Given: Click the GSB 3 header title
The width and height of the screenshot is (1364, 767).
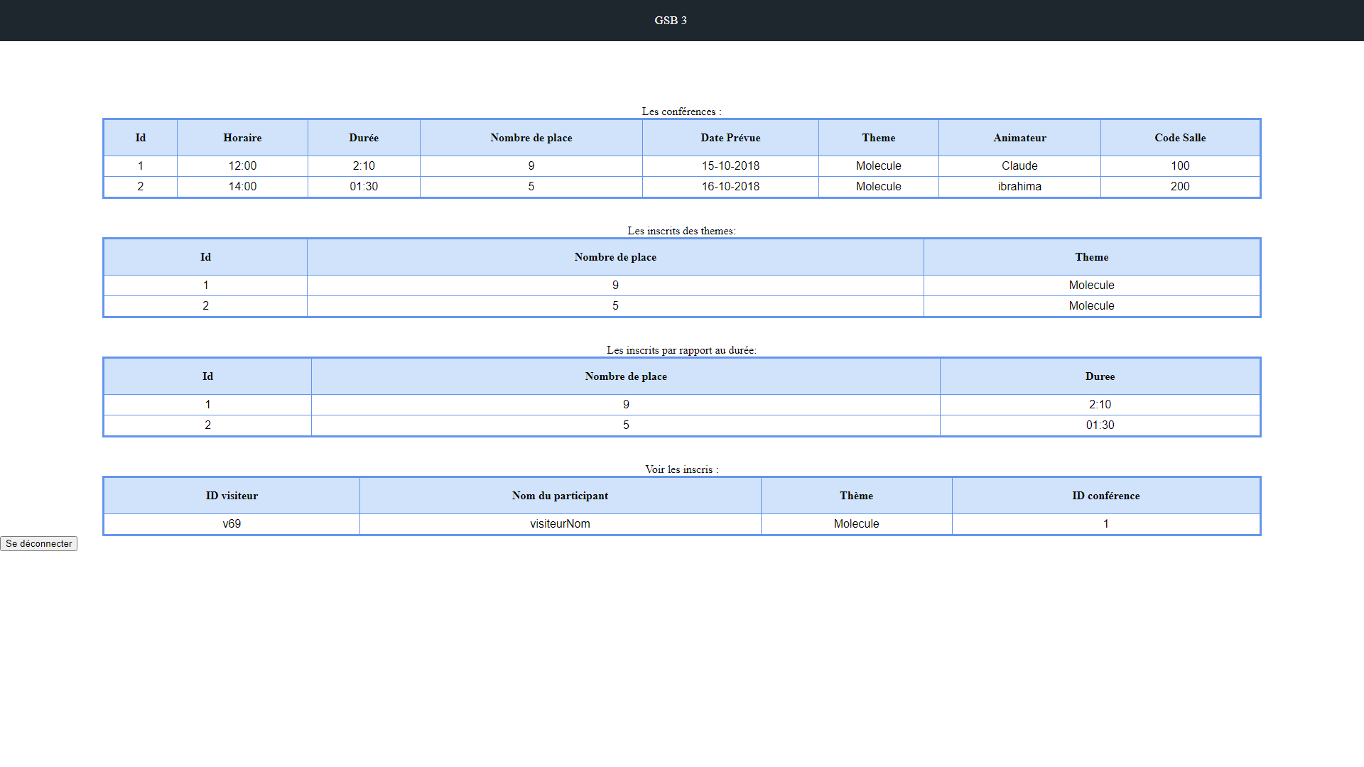Looking at the screenshot, I should pos(670,20).
